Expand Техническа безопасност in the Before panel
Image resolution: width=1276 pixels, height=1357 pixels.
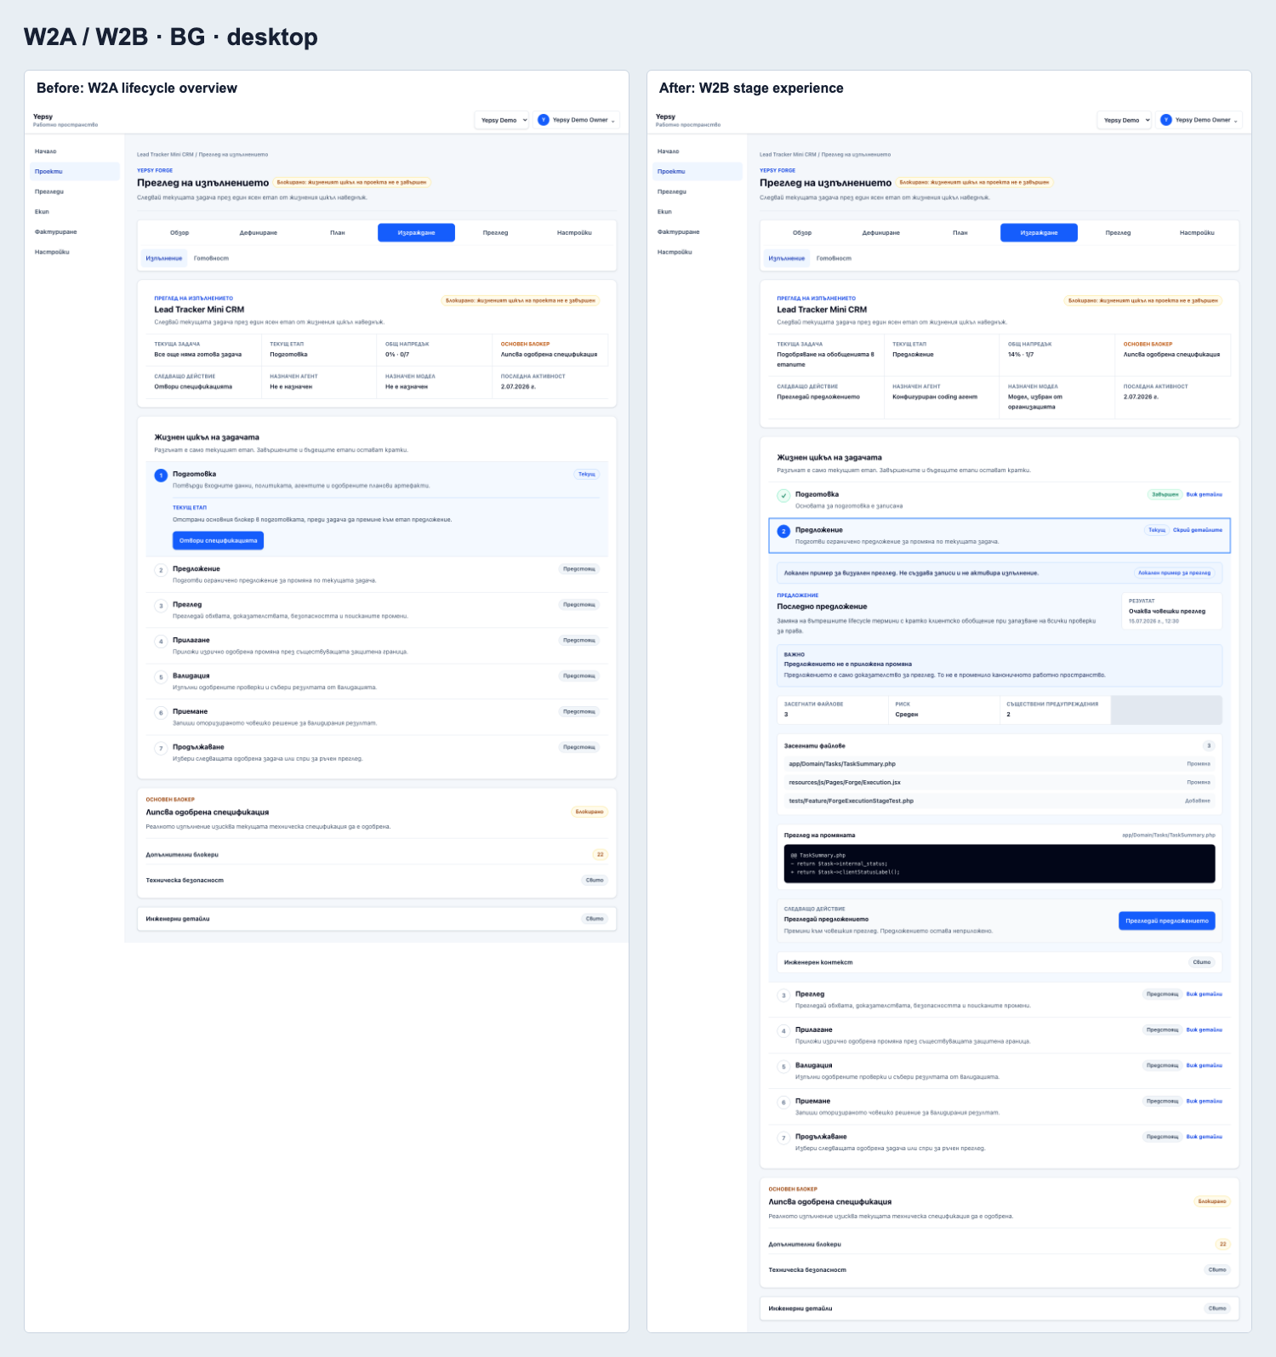click(x=595, y=881)
